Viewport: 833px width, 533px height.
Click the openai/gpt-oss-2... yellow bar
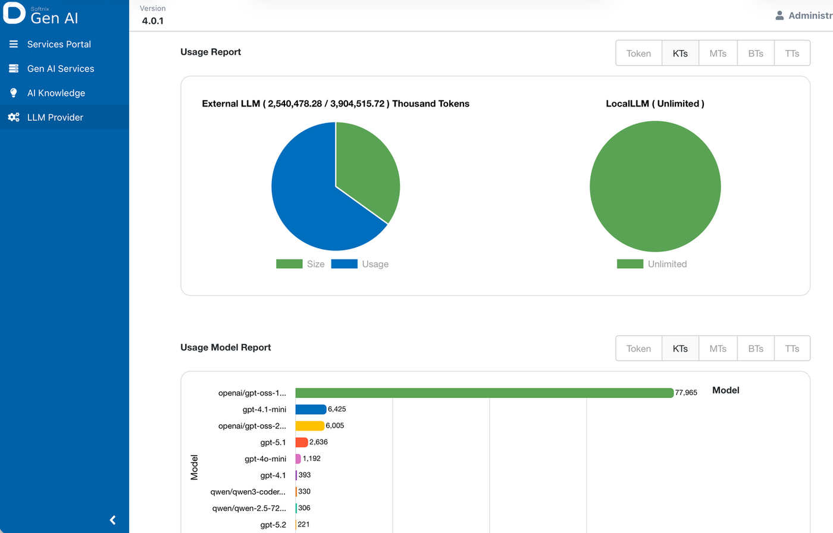coord(309,426)
